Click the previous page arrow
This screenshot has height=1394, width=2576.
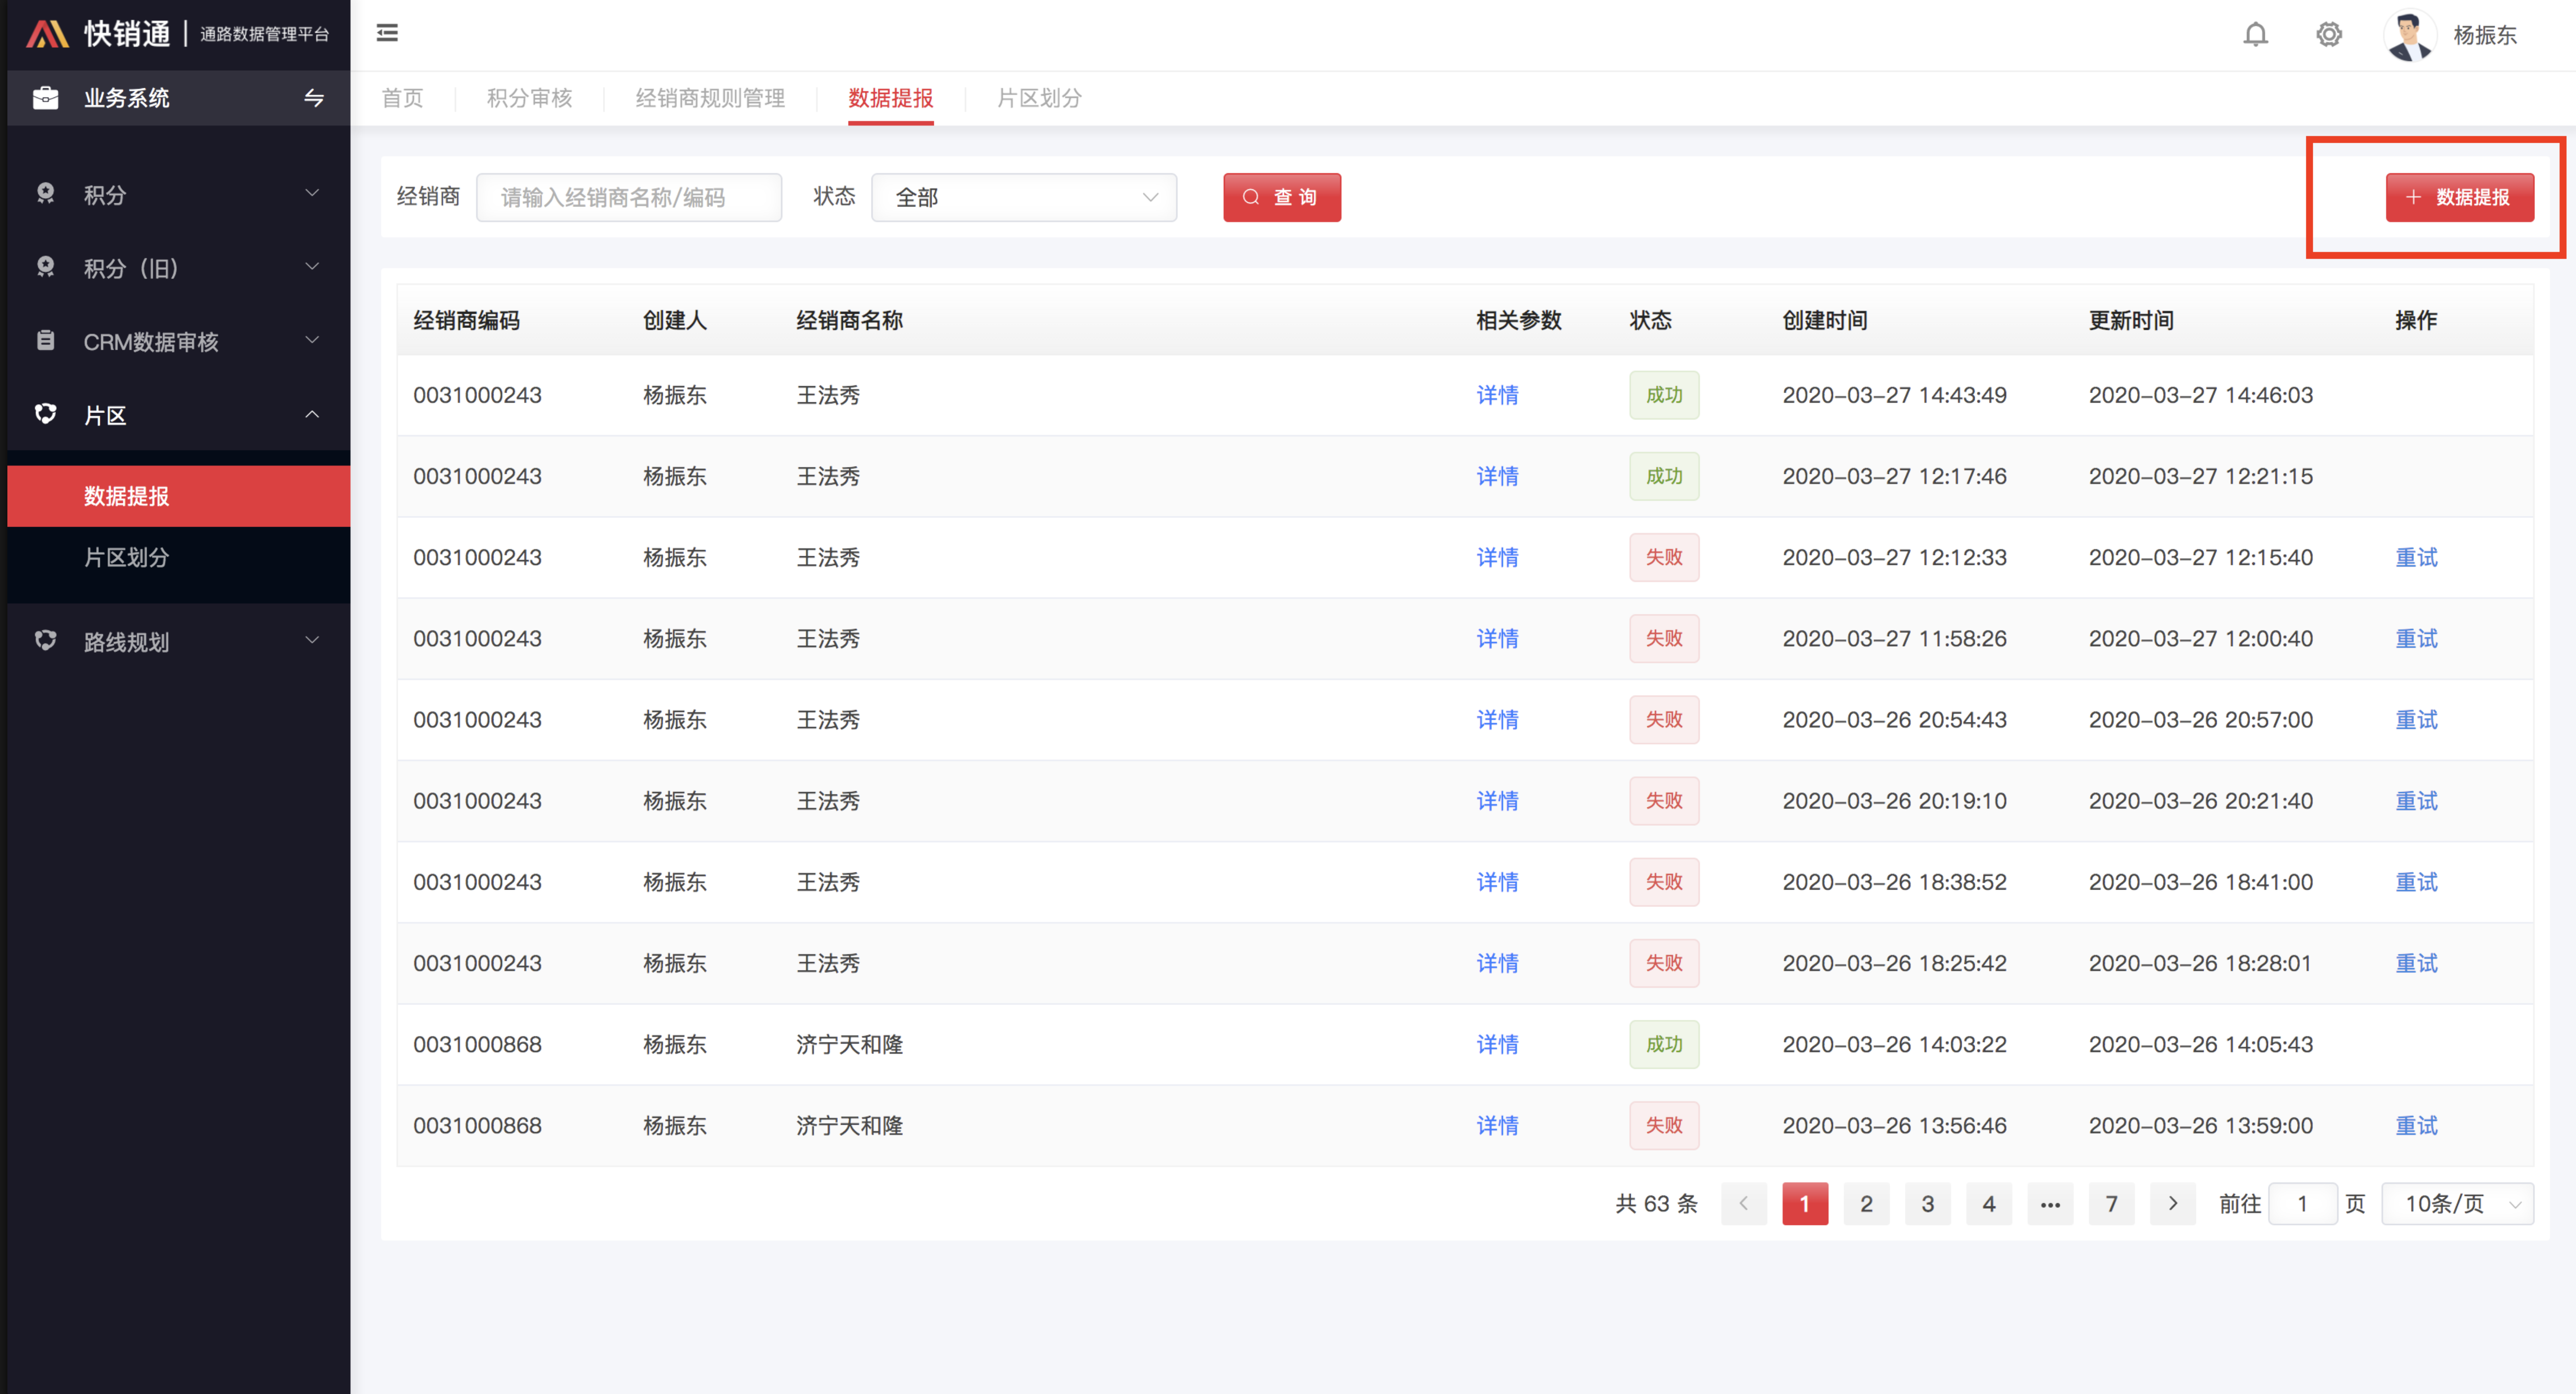(1743, 1204)
